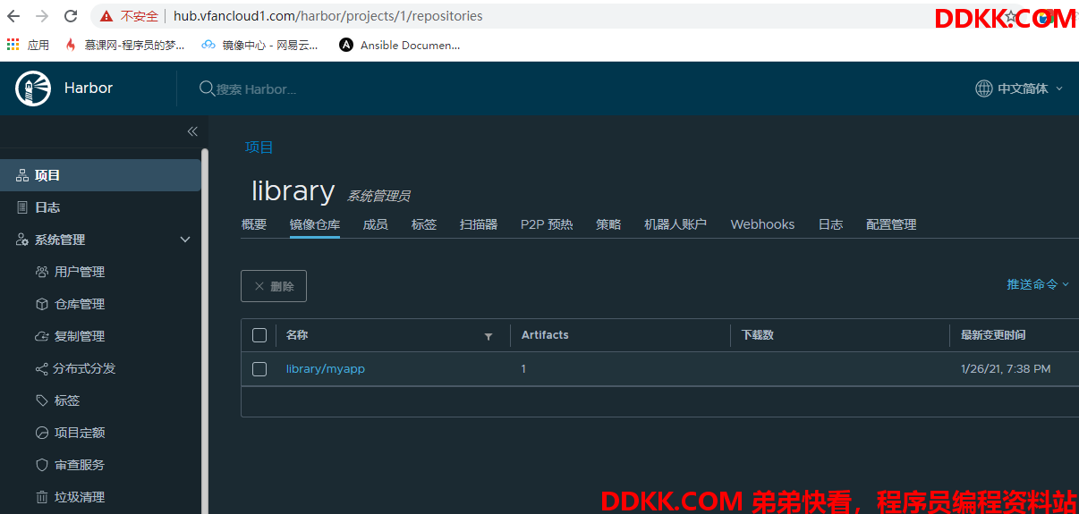This screenshot has height=514, width=1079.
Task: Click the 删除 button
Action: [274, 286]
